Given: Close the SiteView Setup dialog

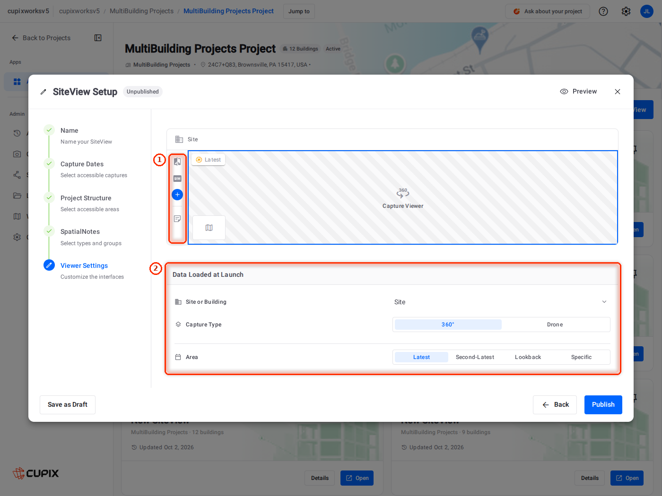Looking at the screenshot, I should point(618,92).
